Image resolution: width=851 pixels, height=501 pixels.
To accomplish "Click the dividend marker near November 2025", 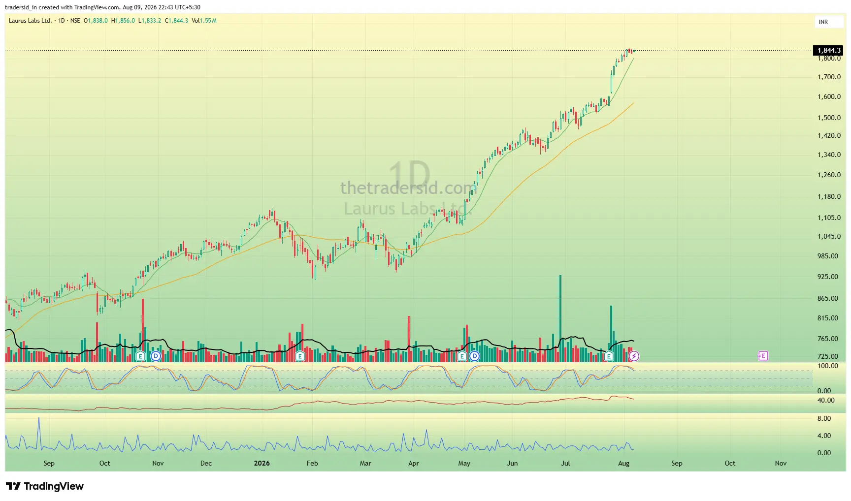I will click(x=156, y=356).
